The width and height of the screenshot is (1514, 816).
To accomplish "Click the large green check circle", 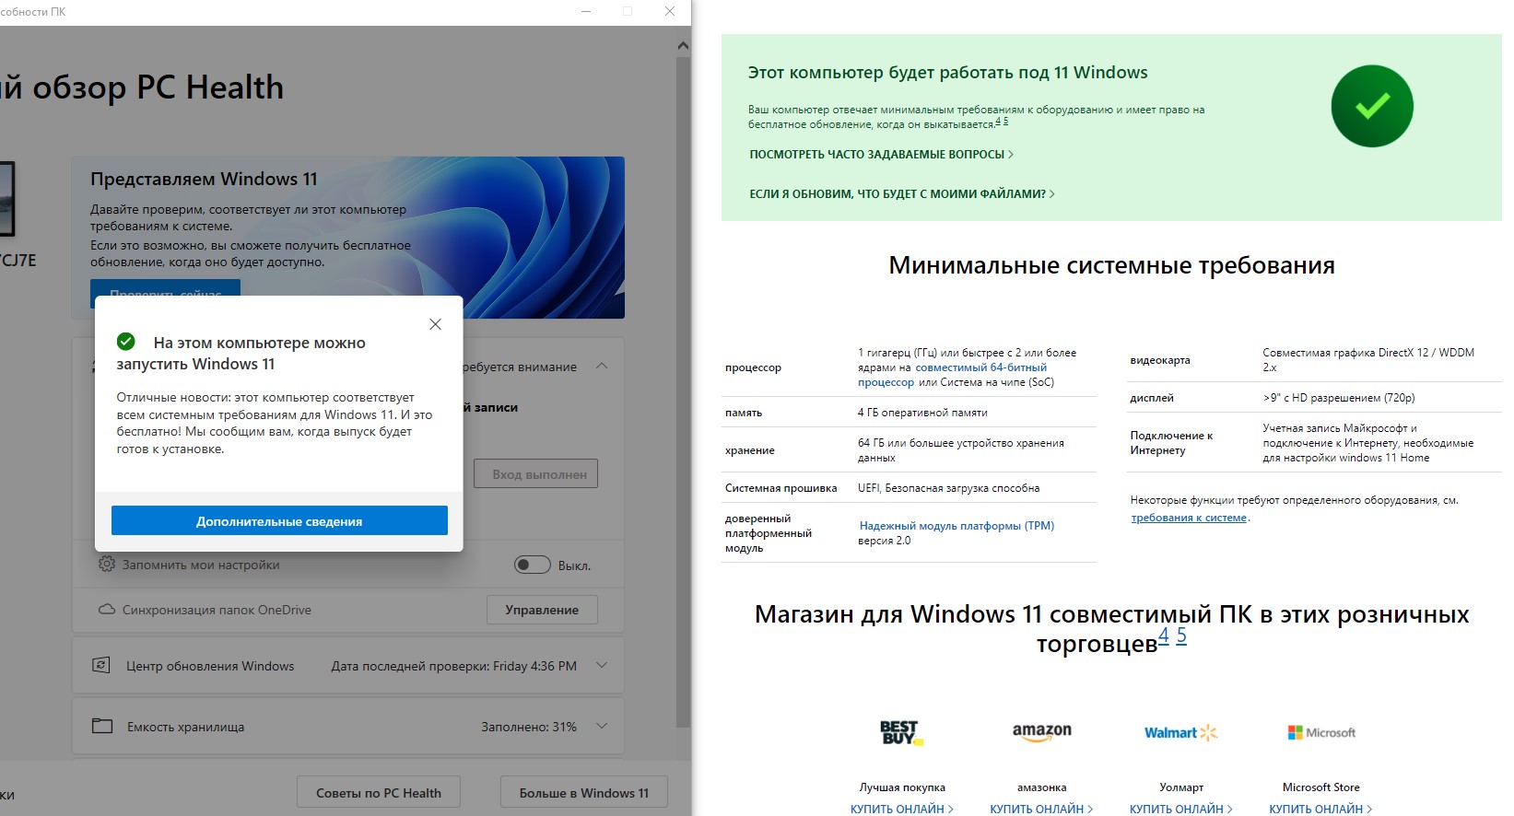I will pyautogui.click(x=1372, y=106).
